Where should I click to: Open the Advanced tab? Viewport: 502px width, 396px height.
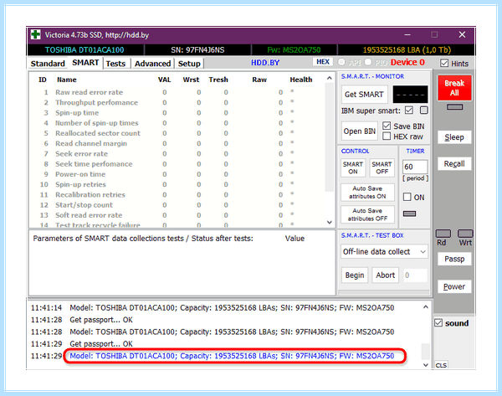(x=152, y=64)
